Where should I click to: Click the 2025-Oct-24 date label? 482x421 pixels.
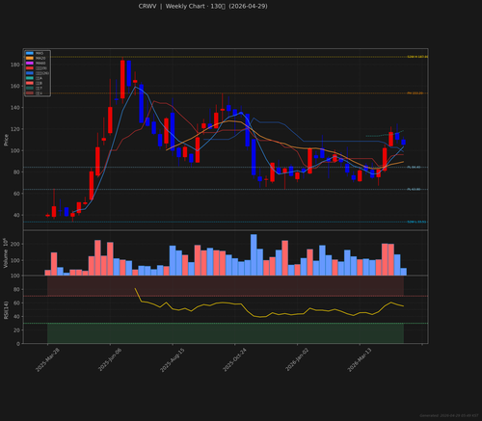pos(234,360)
